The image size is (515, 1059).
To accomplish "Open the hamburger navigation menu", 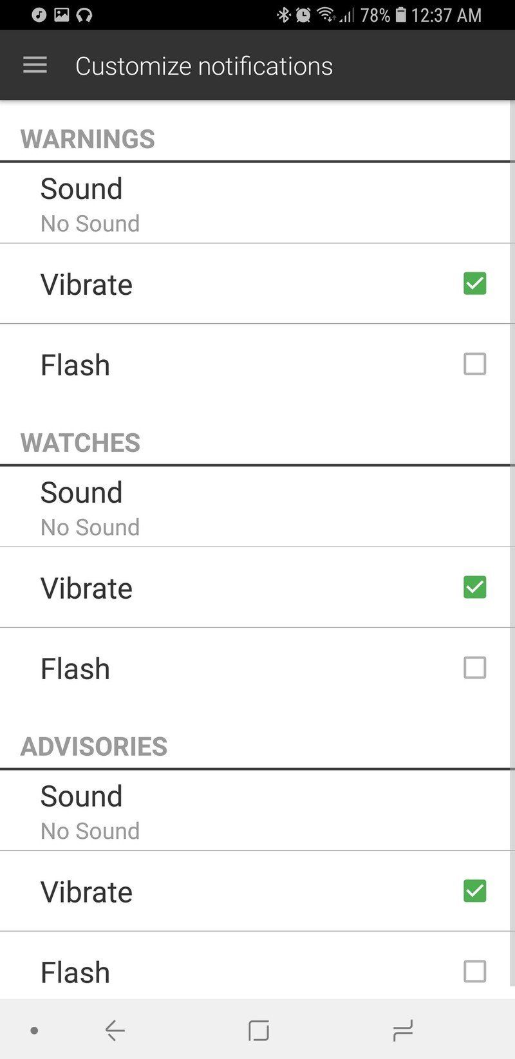I will pos(35,65).
